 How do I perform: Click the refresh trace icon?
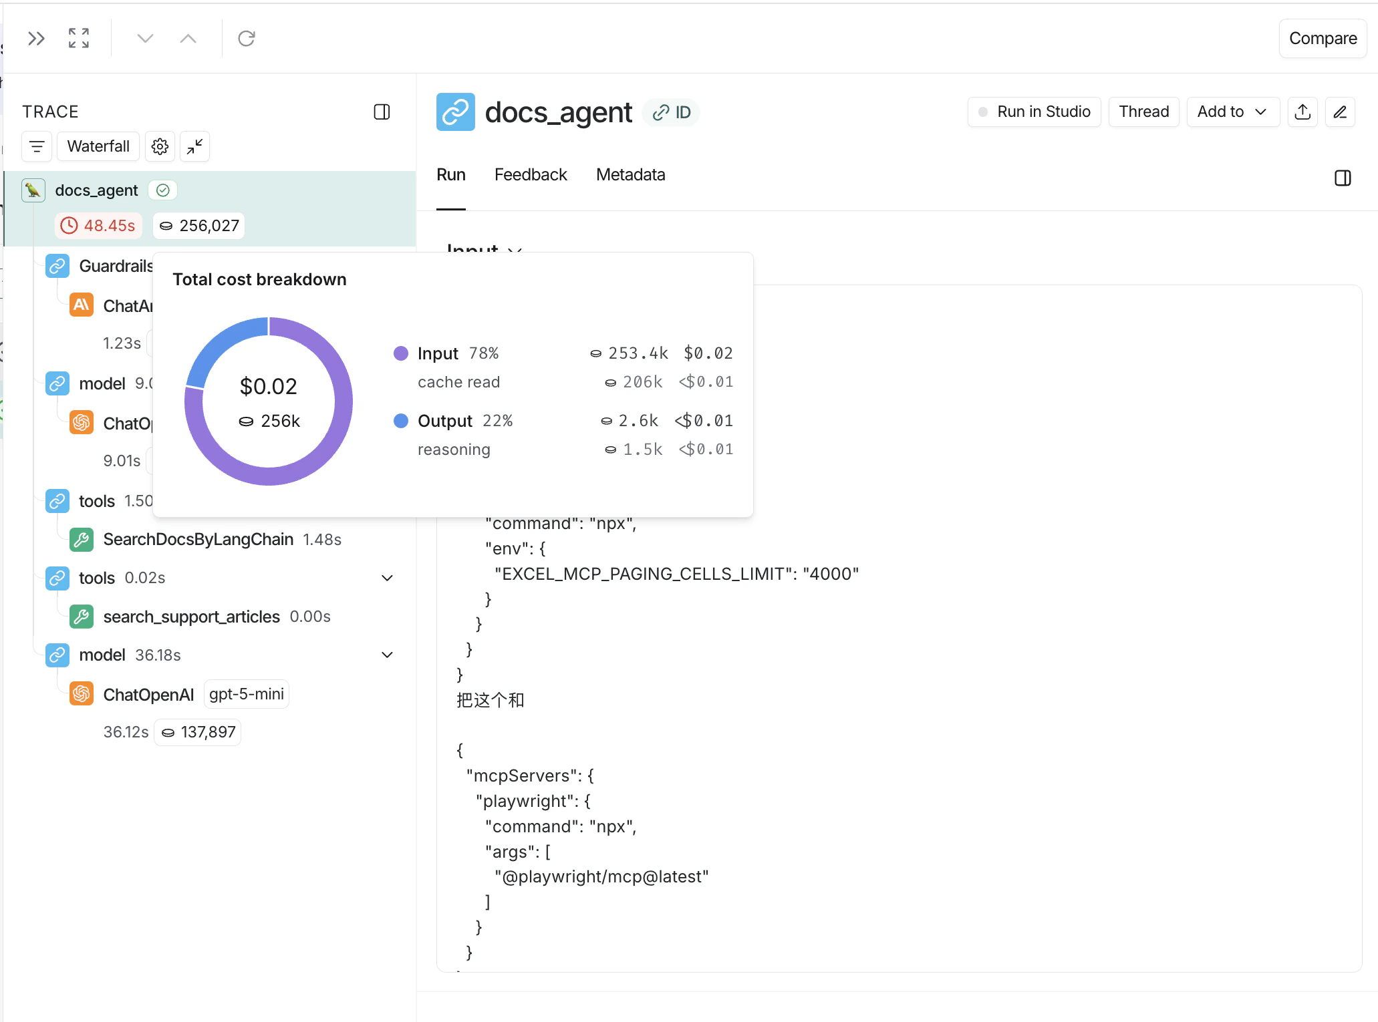click(247, 39)
